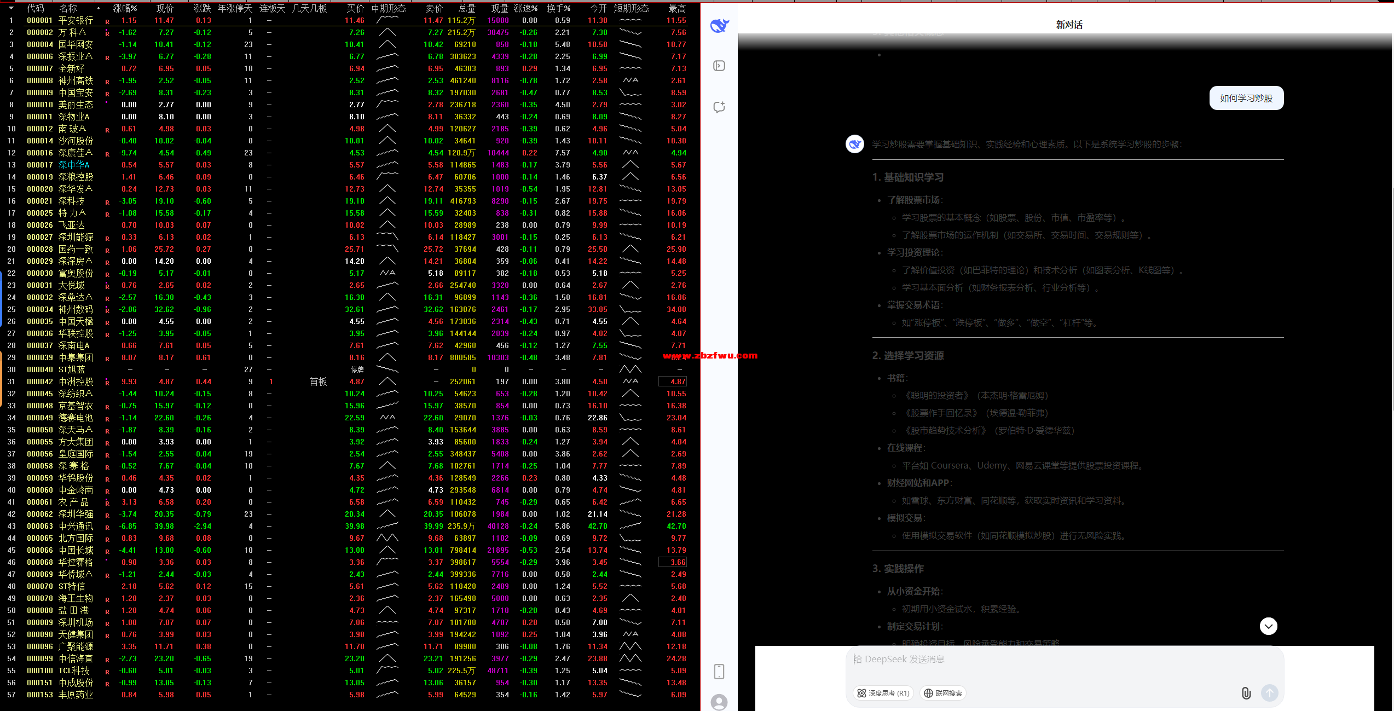
Task: Sort by 连板天 column header
Action: tap(273, 8)
